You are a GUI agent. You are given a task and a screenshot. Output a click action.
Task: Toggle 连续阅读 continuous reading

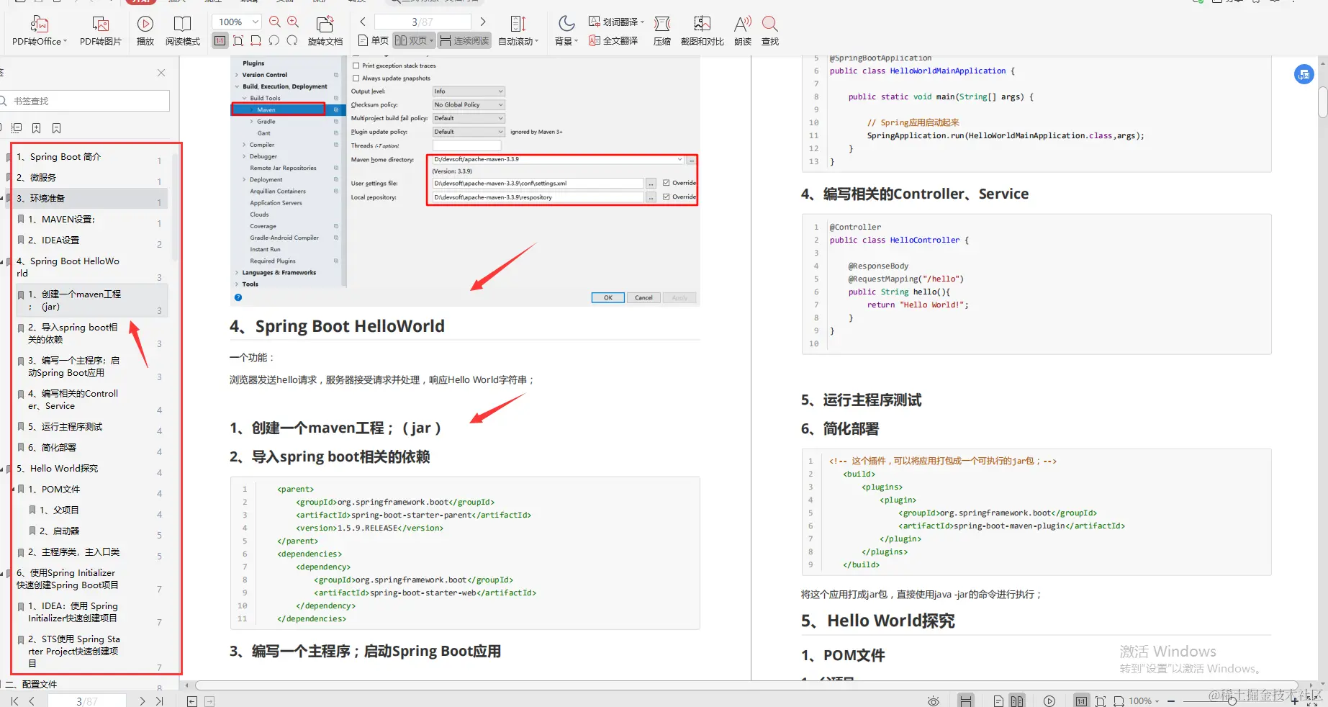coord(464,41)
